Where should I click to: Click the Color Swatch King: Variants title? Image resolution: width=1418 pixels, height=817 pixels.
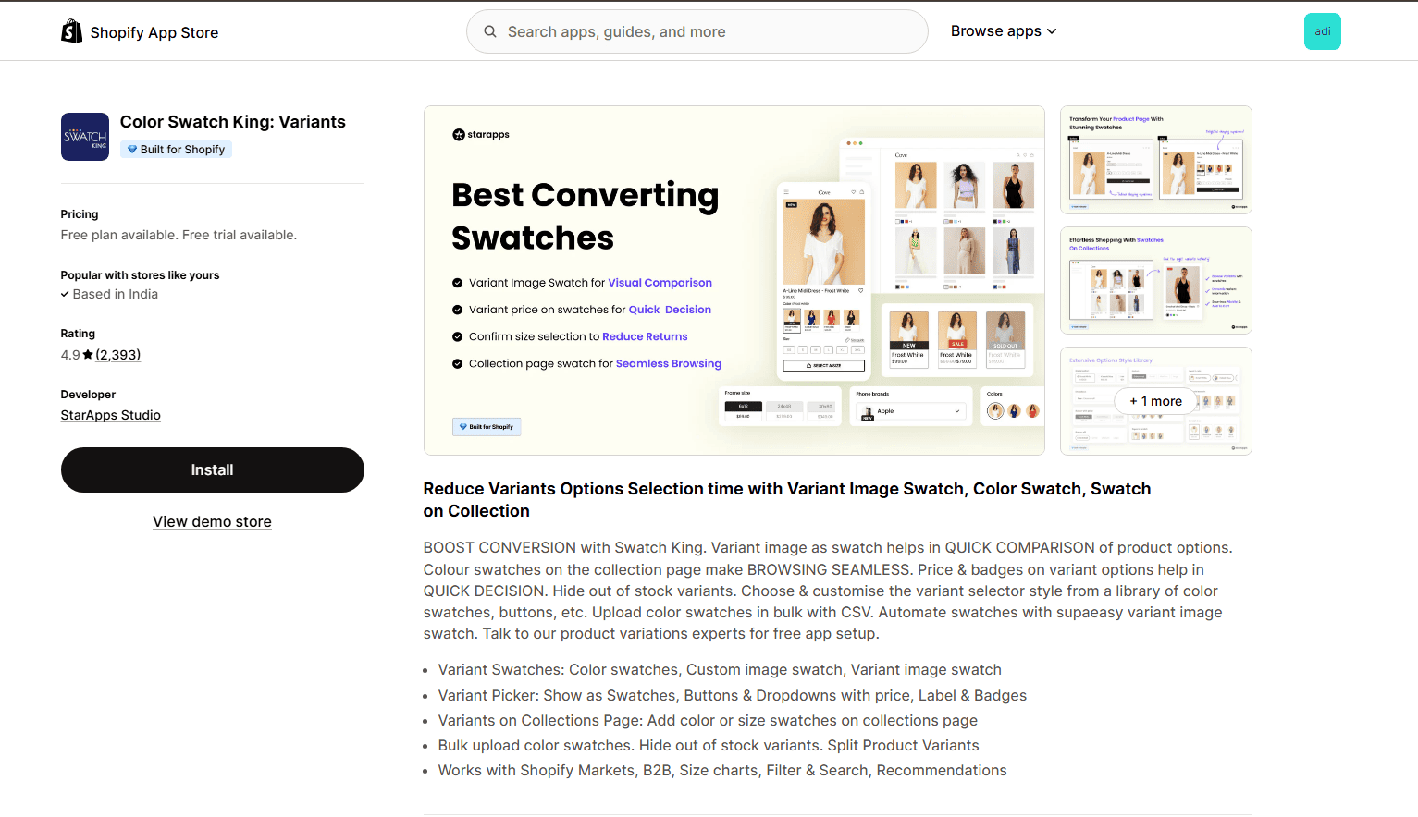point(233,122)
